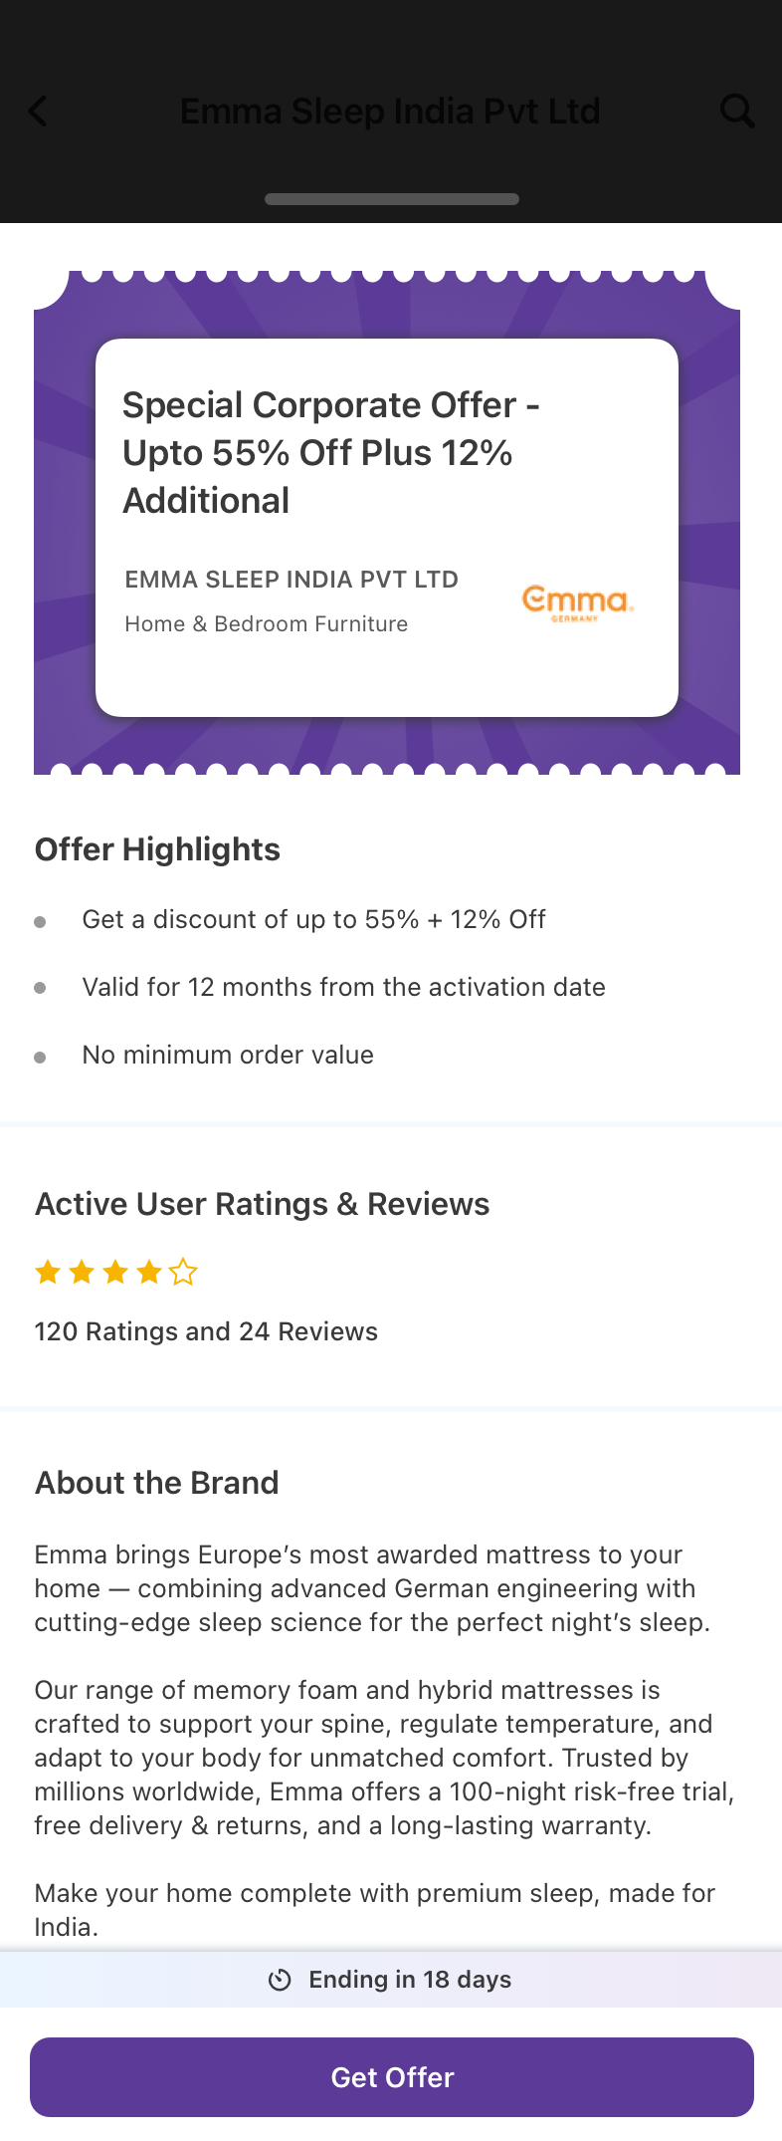Tap the Home & Bedroom Furniture category label
Screen dimensions: 782x2141
(267, 624)
